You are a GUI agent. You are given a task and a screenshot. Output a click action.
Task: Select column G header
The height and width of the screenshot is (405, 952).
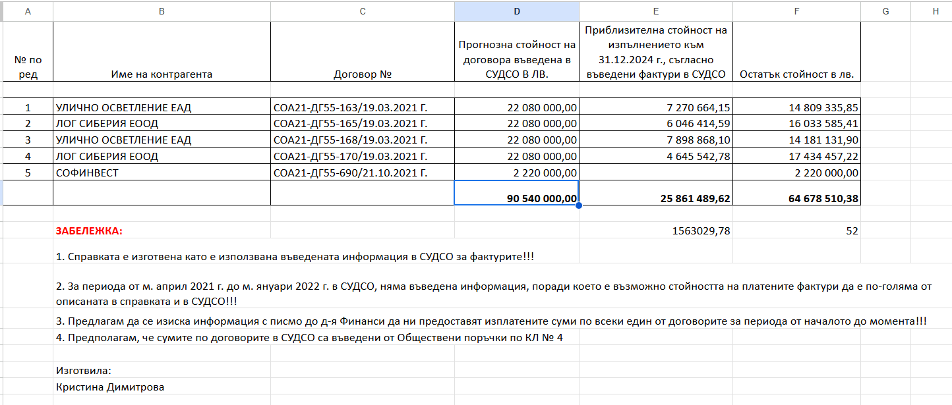pyautogui.click(x=885, y=11)
